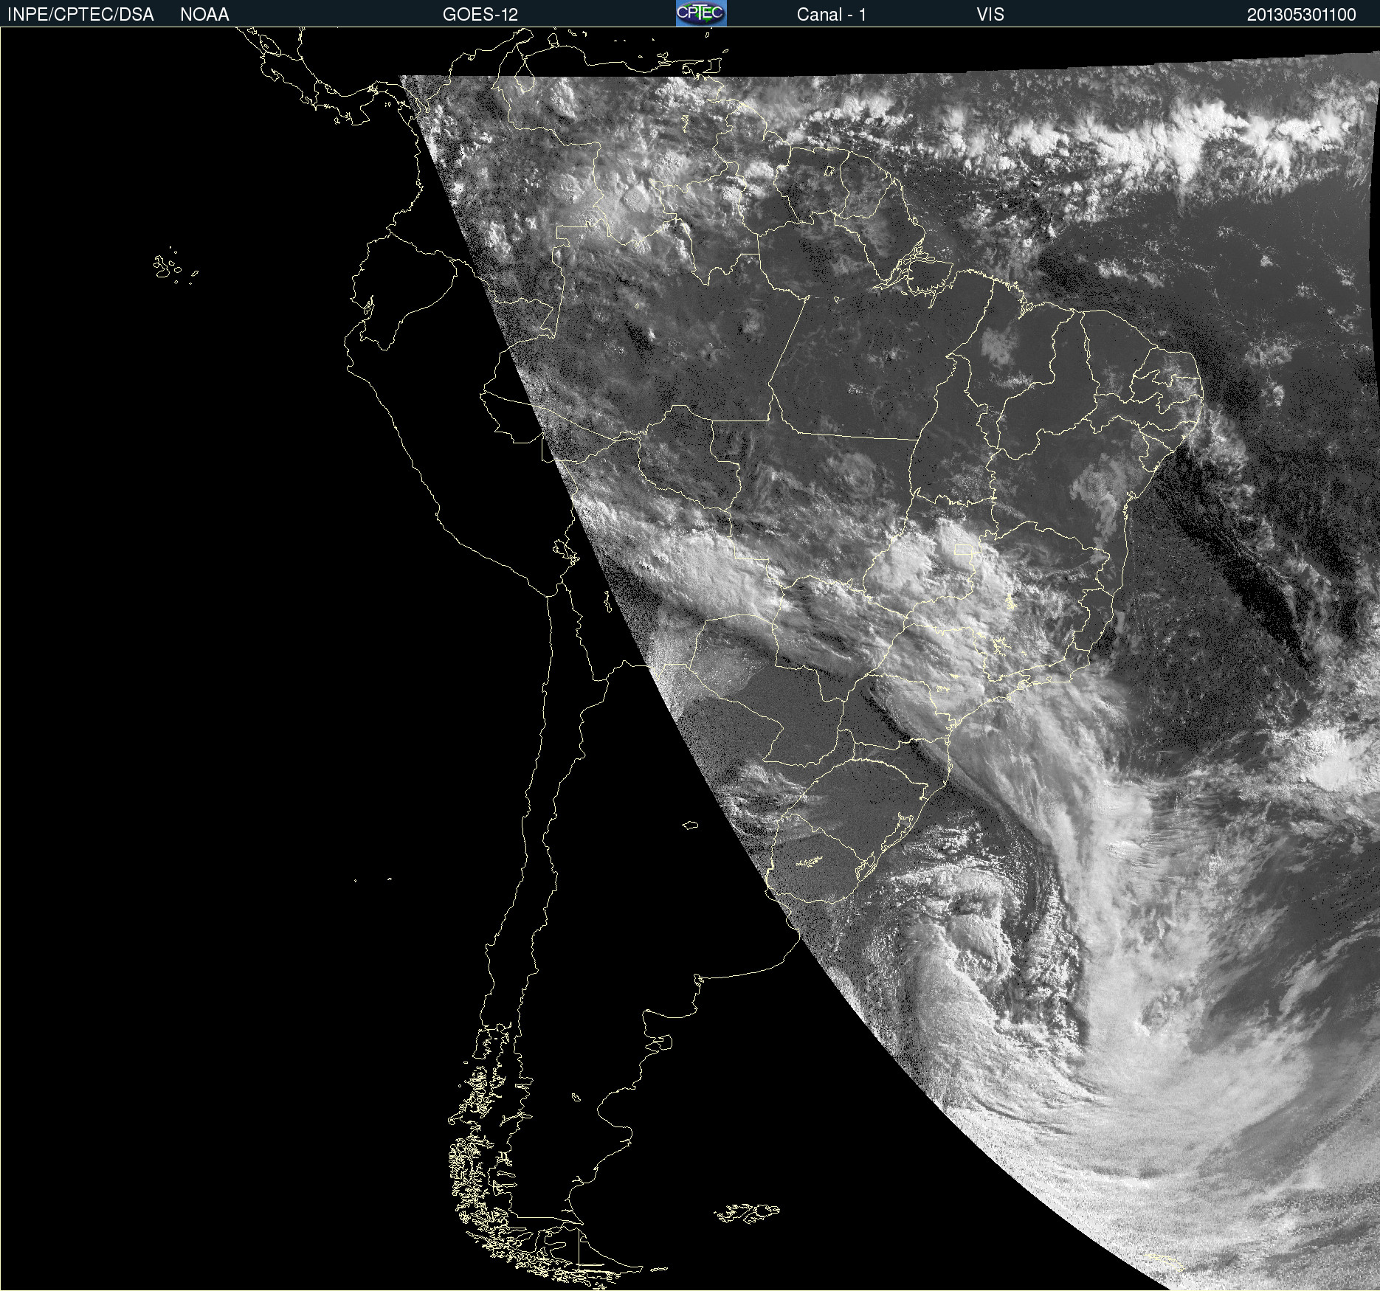The width and height of the screenshot is (1380, 1291).
Task: Click the VIS channel type label
Action: pyautogui.click(x=990, y=15)
